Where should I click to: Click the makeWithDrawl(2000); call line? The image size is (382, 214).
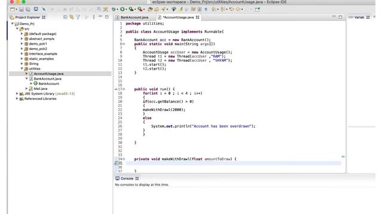[x=164, y=109]
